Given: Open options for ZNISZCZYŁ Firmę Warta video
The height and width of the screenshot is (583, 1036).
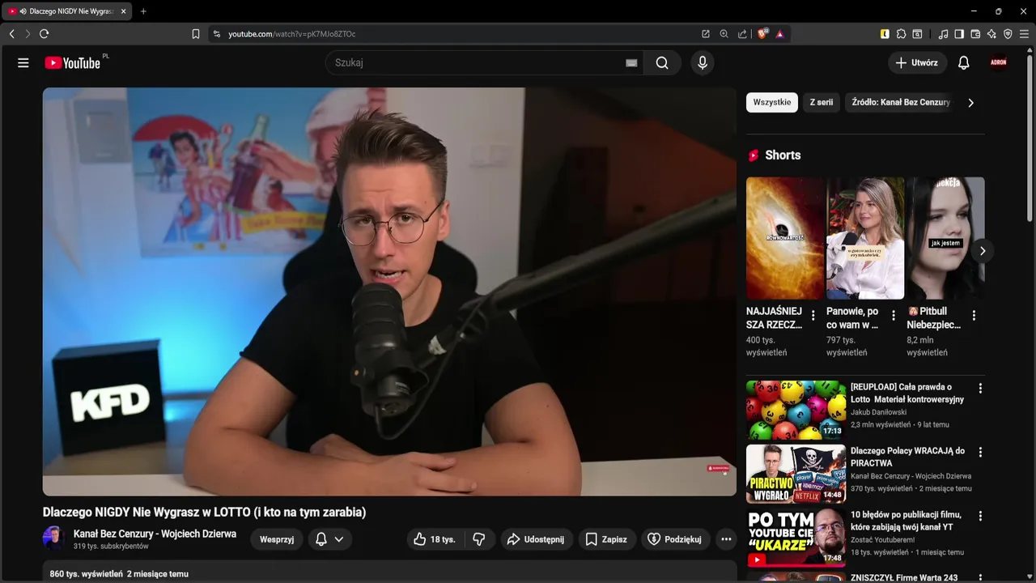Looking at the screenshot, I should coord(980,578).
